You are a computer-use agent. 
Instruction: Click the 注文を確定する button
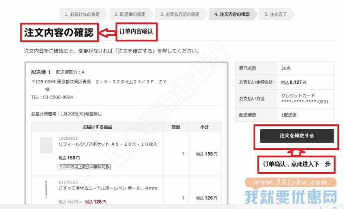(x=297, y=136)
